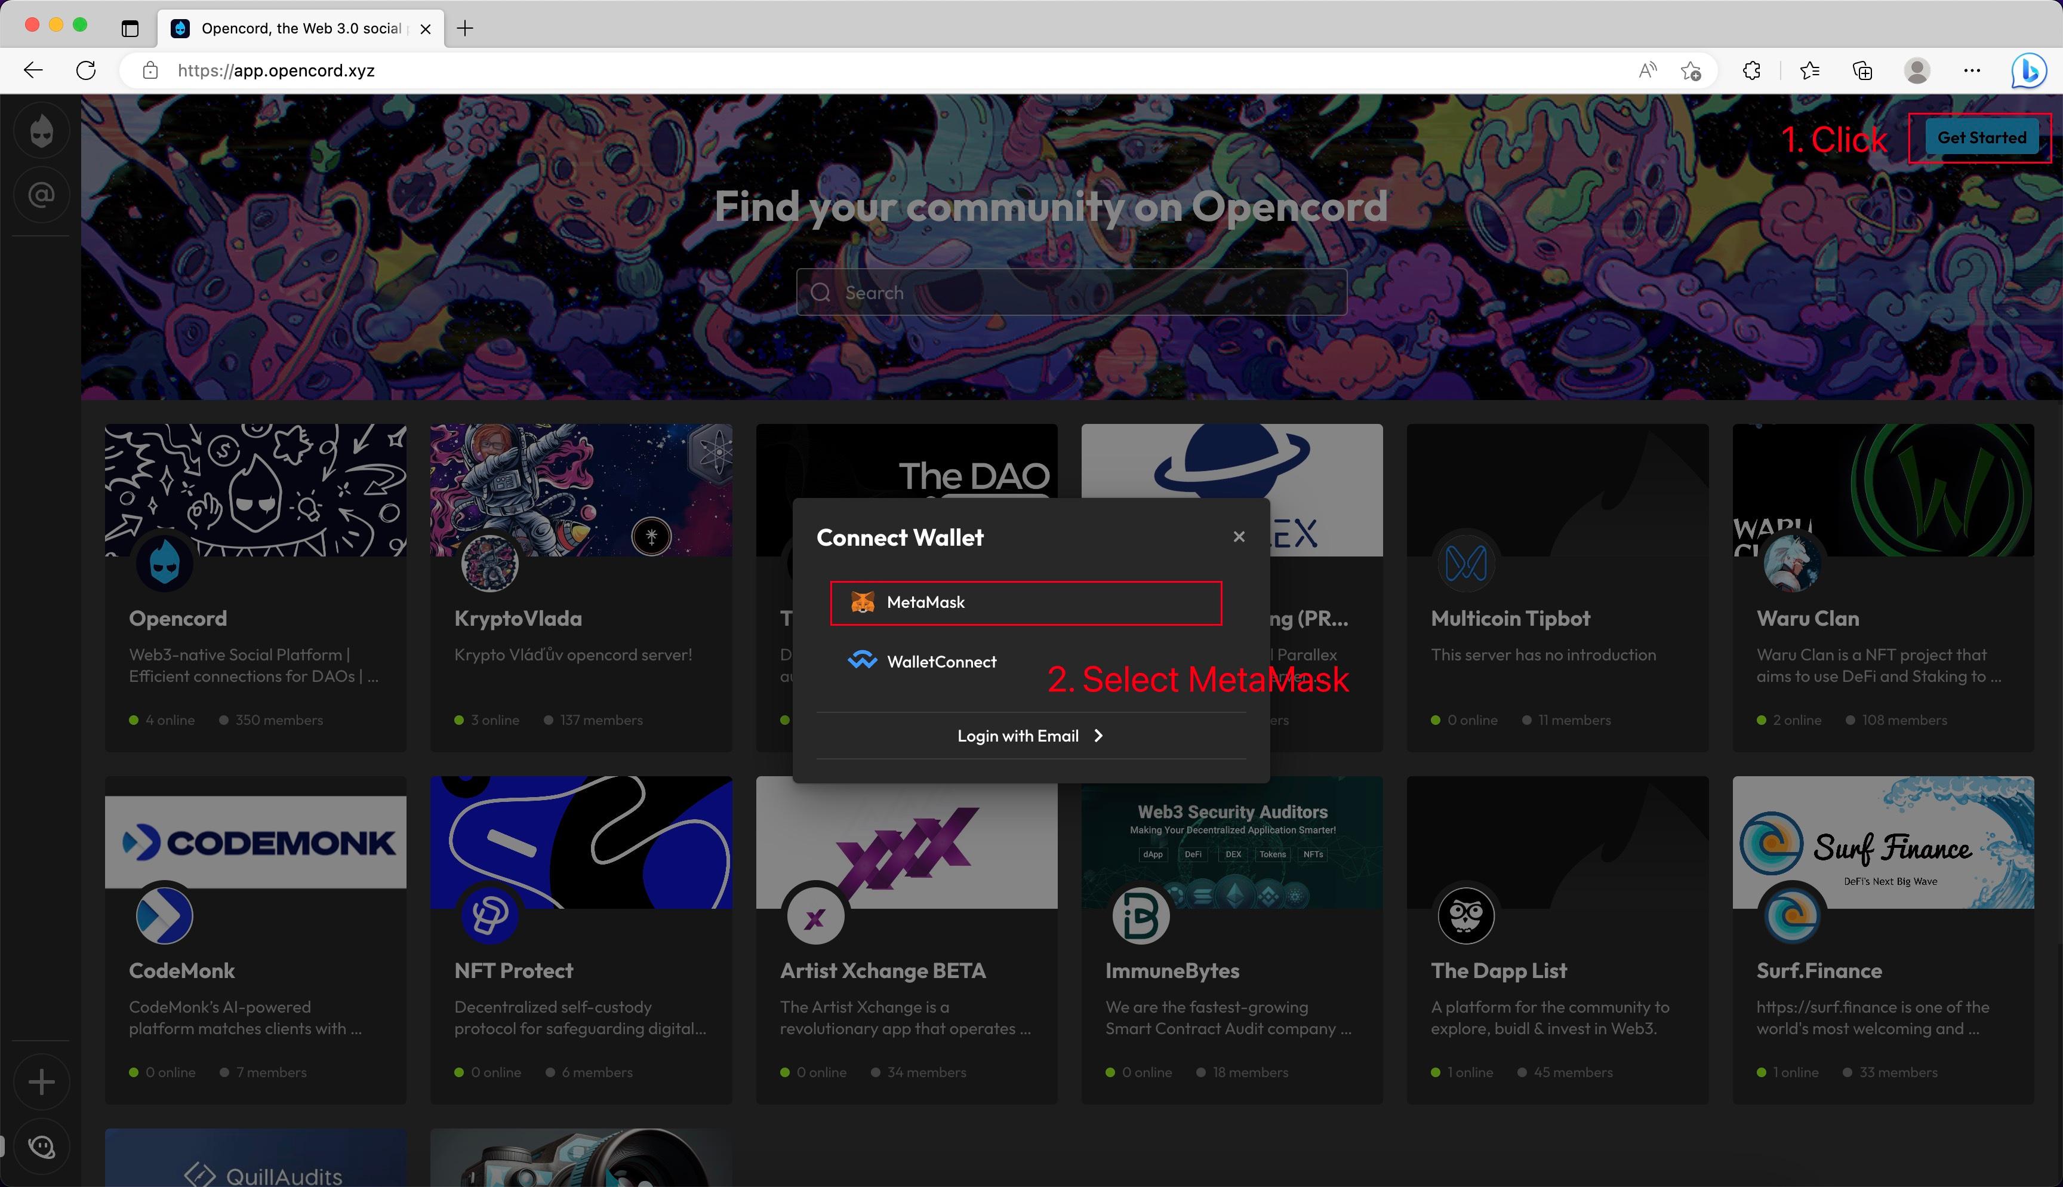This screenshot has width=2063, height=1187.
Task: Open the KryptoVlada server card
Action: [581, 587]
